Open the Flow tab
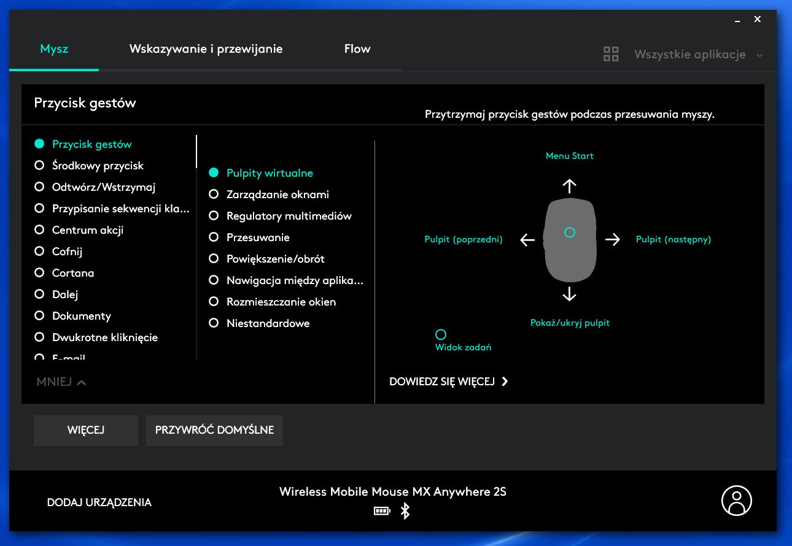Viewport: 792px width, 546px height. tap(357, 48)
